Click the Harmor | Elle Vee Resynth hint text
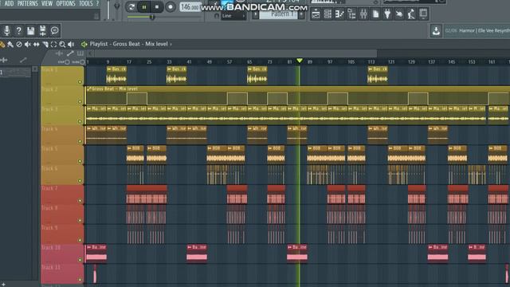510x287 pixels. [x=484, y=30]
